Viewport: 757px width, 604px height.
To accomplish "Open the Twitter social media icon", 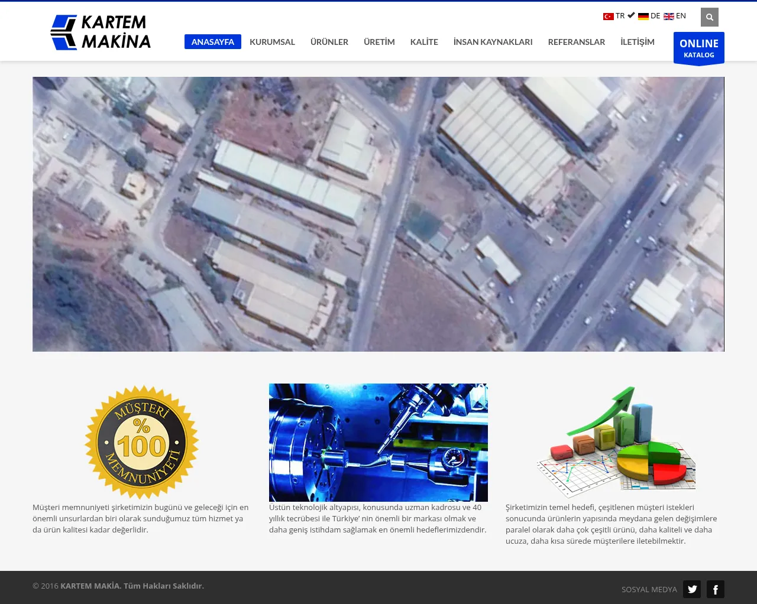I will click(x=691, y=589).
